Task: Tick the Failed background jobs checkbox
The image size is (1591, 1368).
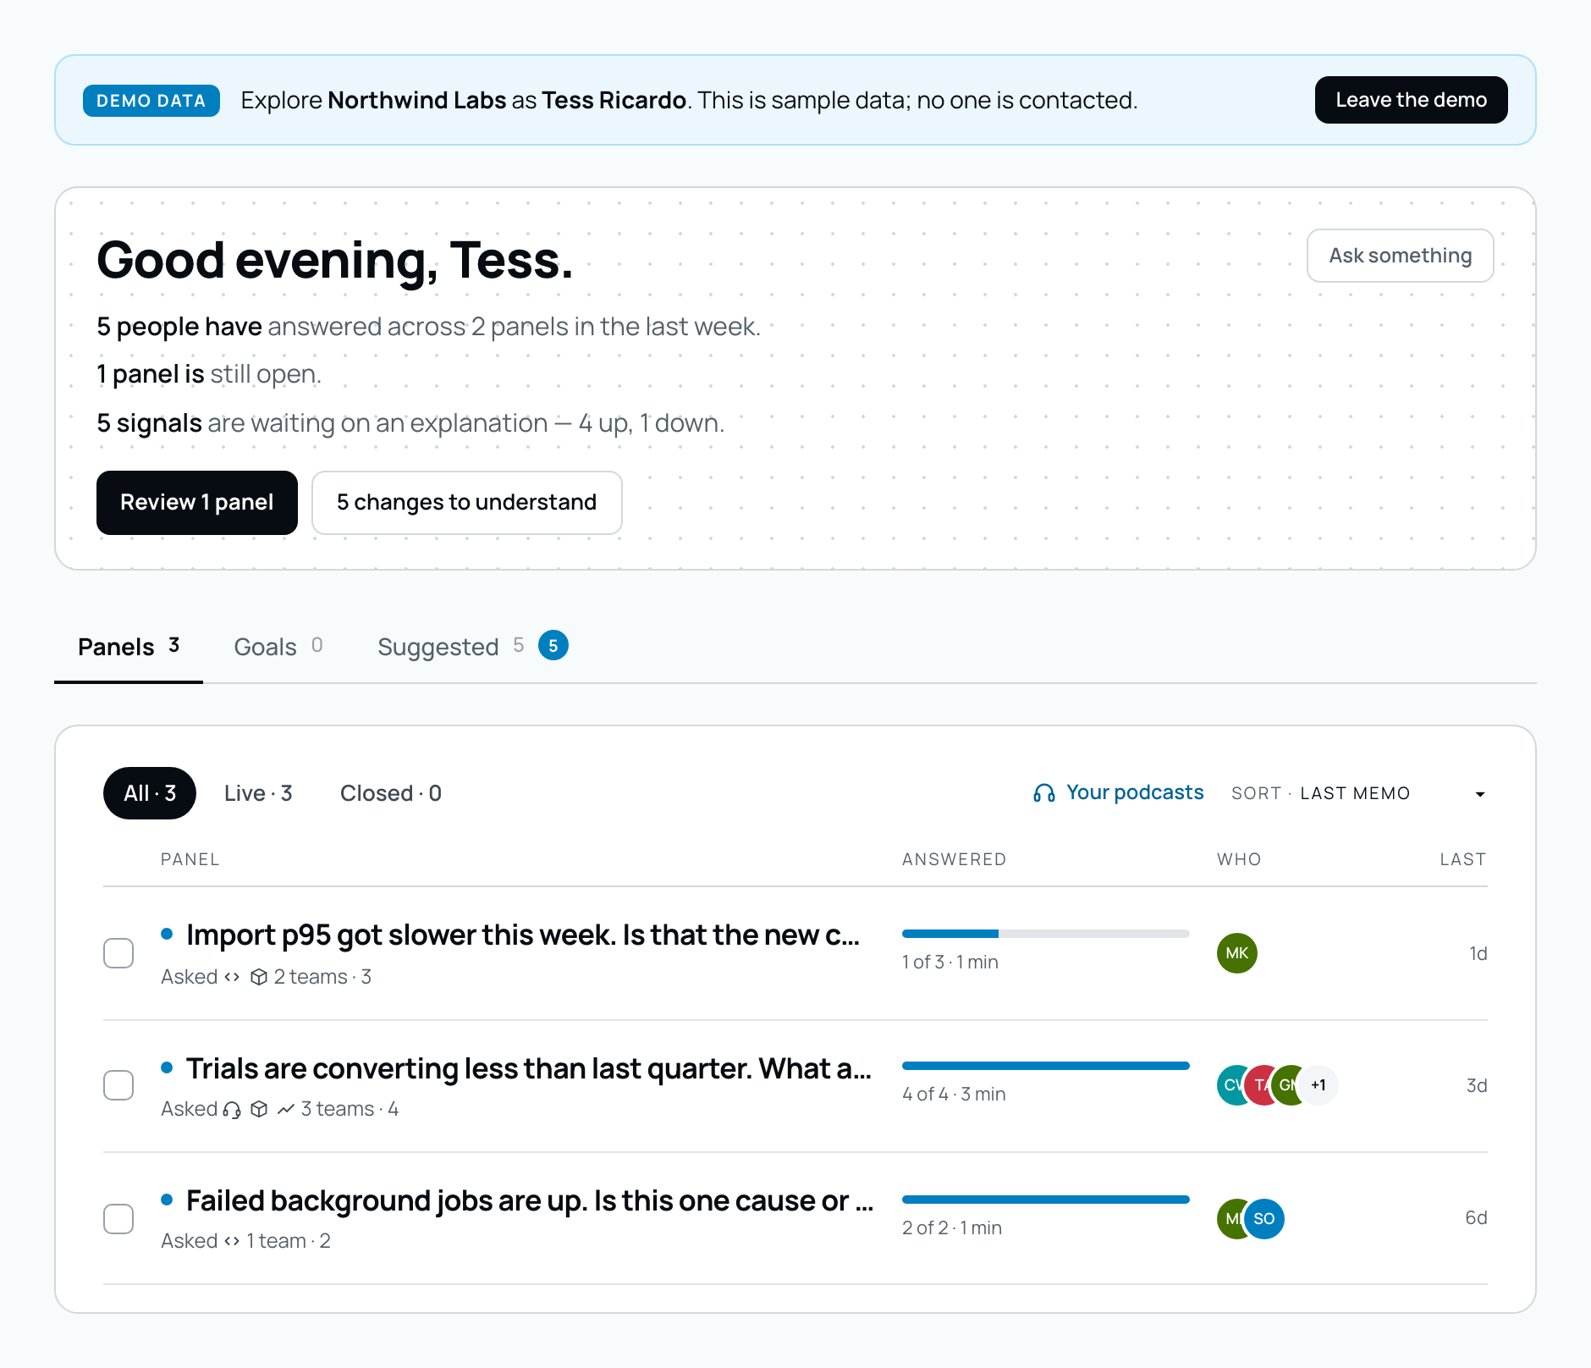Action: tap(118, 1219)
